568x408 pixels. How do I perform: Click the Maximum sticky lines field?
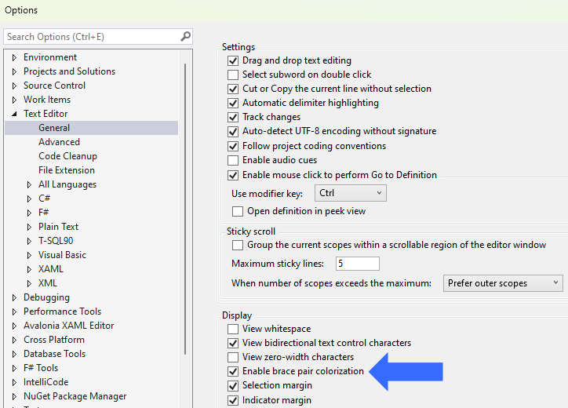coord(358,264)
